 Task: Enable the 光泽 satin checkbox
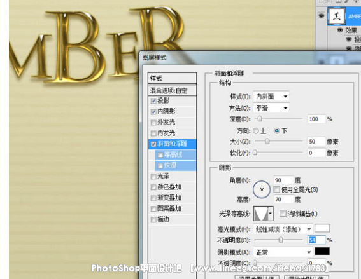point(153,177)
